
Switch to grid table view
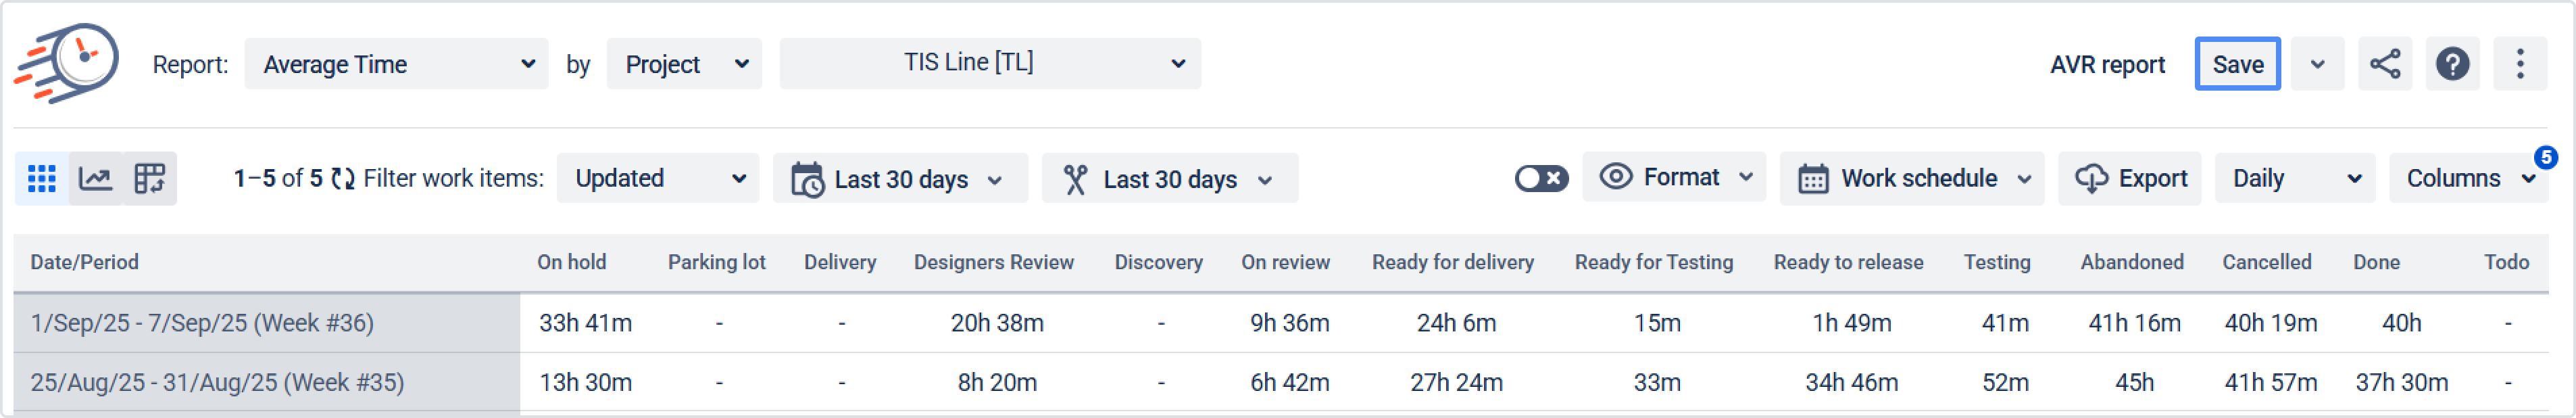42,179
